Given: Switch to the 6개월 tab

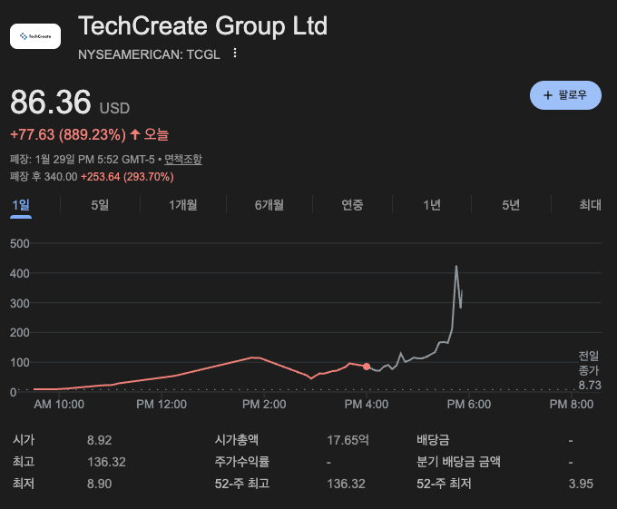Looking at the screenshot, I should click(x=269, y=205).
